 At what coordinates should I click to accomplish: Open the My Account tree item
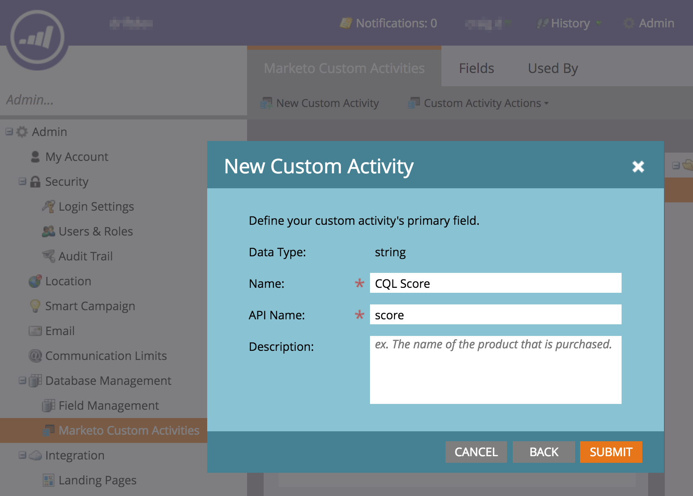coord(77,157)
